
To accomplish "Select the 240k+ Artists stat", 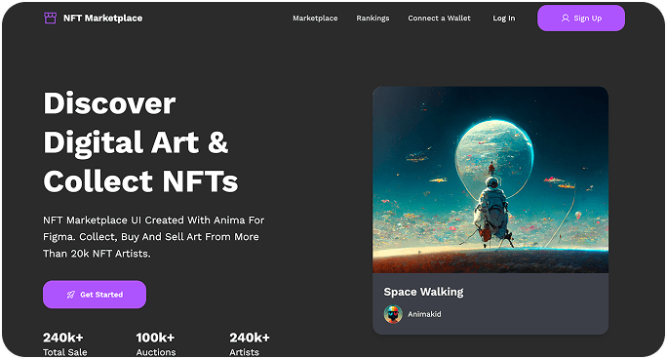I will pyautogui.click(x=250, y=344).
